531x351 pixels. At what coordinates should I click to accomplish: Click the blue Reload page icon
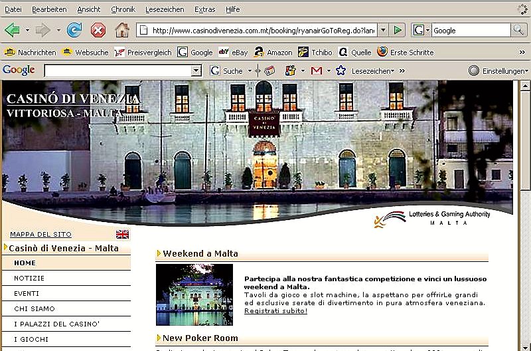(75, 30)
